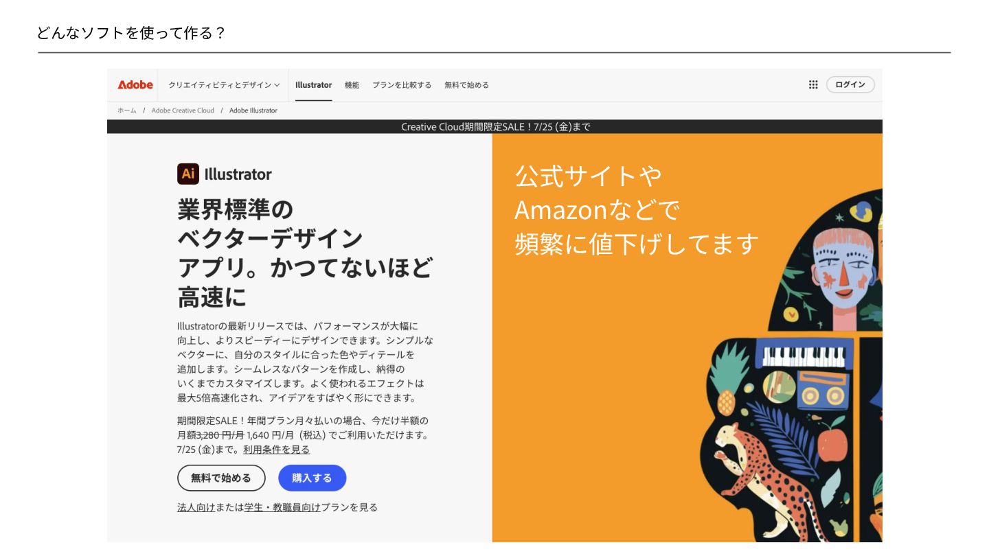Click the Illustrator product name text
The width and height of the screenshot is (989, 556).
click(238, 174)
